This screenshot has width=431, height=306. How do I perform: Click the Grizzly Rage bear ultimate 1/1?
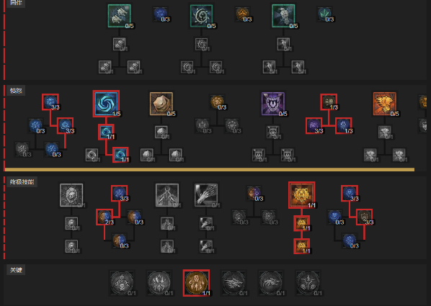click(x=301, y=195)
